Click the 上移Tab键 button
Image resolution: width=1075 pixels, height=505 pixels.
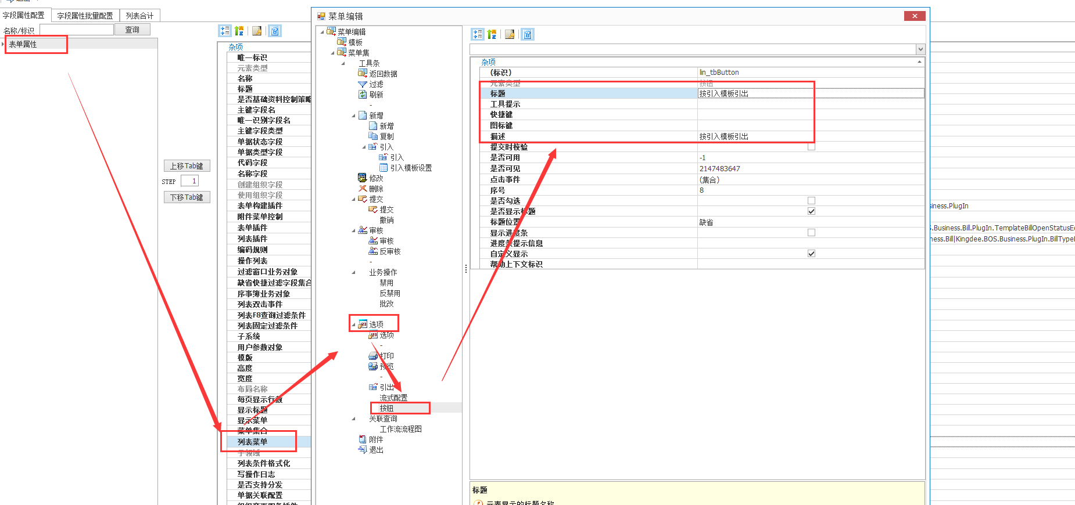187,166
